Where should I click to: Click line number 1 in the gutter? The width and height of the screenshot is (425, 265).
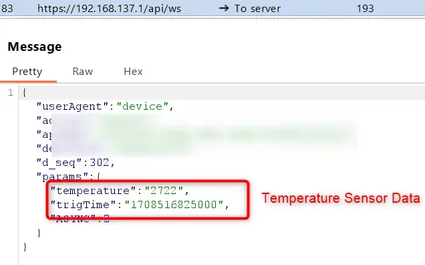[x=11, y=92]
